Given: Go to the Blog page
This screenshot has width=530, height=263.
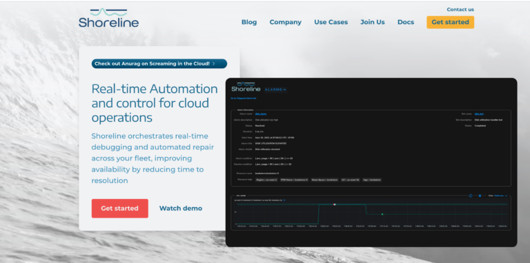Looking at the screenshot, I should (x=249, y=22).
